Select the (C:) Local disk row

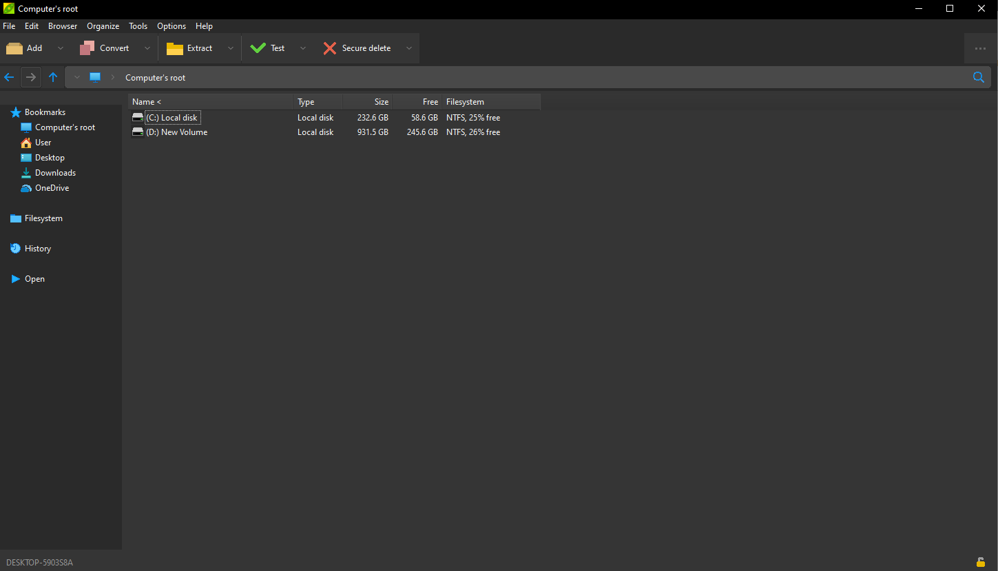[x=335, y=118]
